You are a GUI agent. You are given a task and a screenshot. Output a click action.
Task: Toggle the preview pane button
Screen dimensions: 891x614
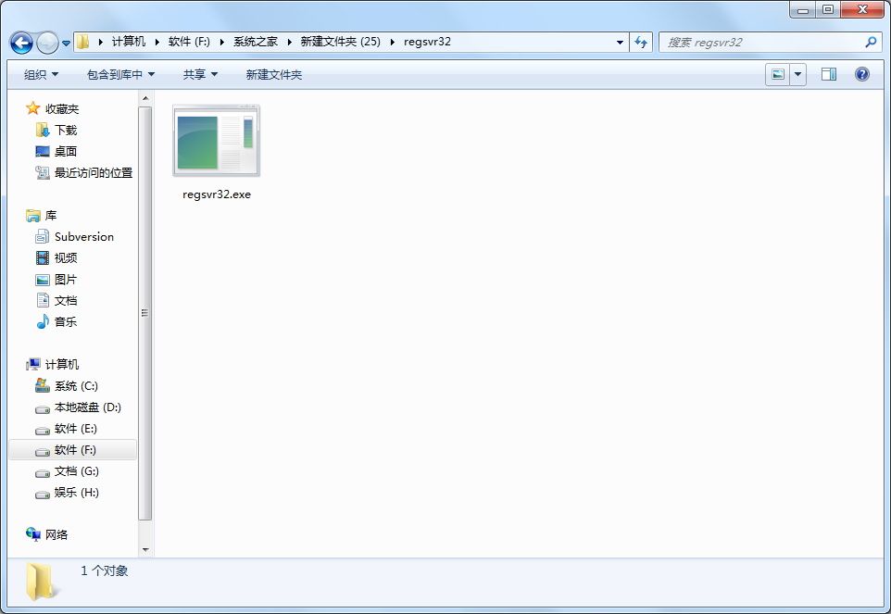pos(828,73)
